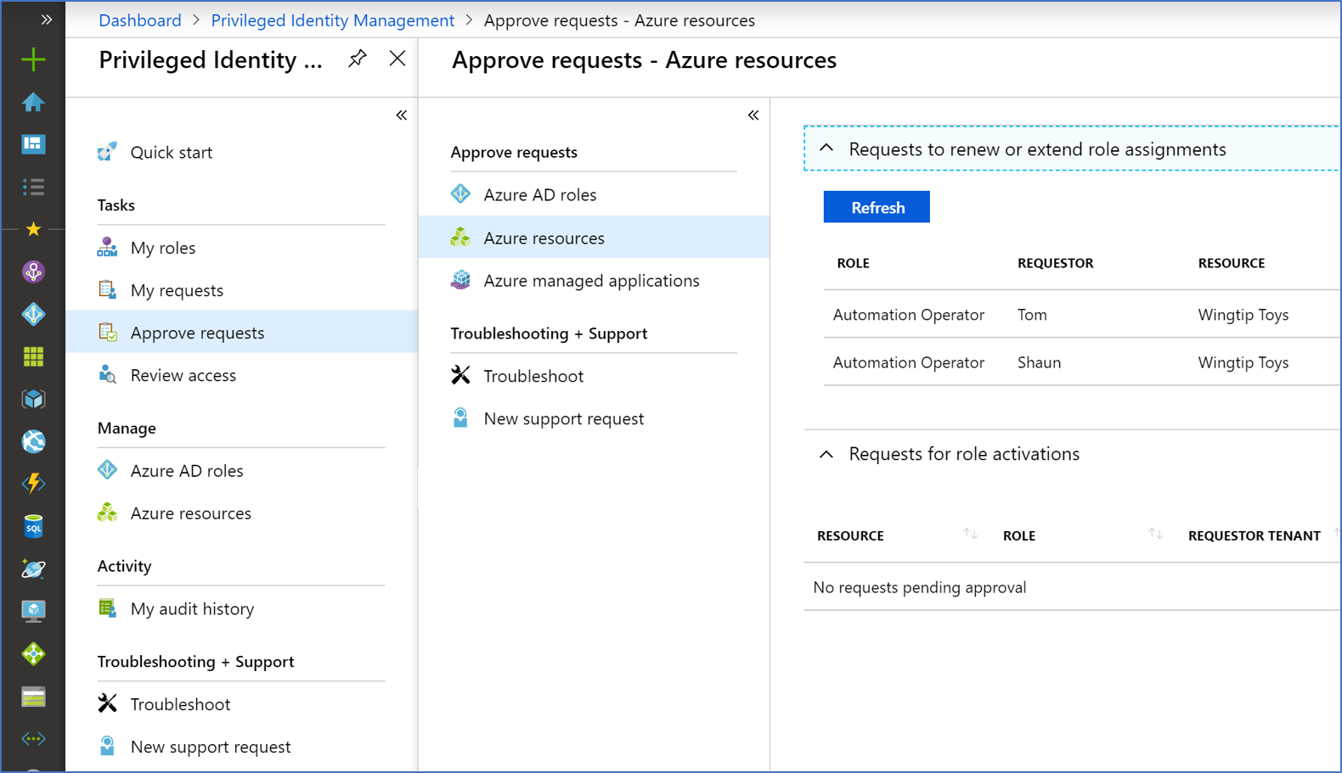Open Virtual machines monitor icon

[x=33, y=611]
